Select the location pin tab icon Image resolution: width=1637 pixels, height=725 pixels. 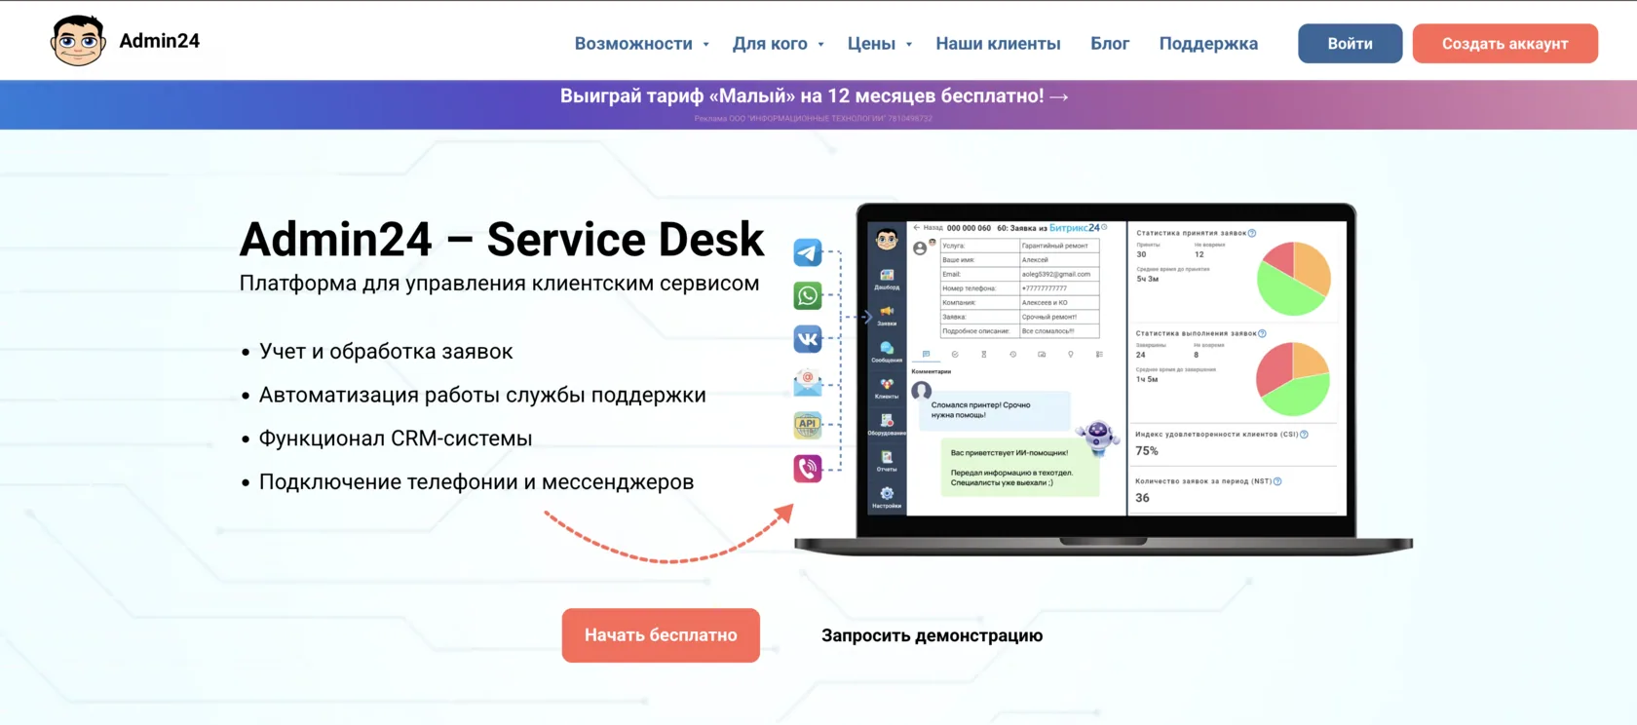(x=1070, y=354)
